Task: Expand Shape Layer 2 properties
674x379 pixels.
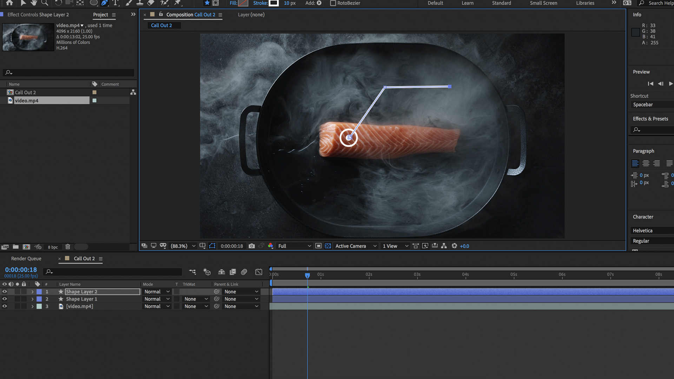Action: (32, 292)
